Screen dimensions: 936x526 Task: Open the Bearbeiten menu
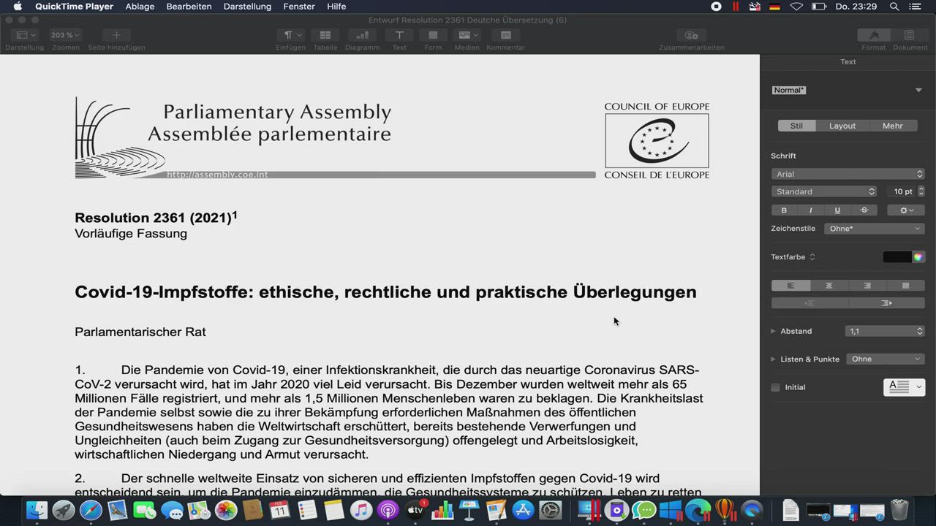(189, 7)
